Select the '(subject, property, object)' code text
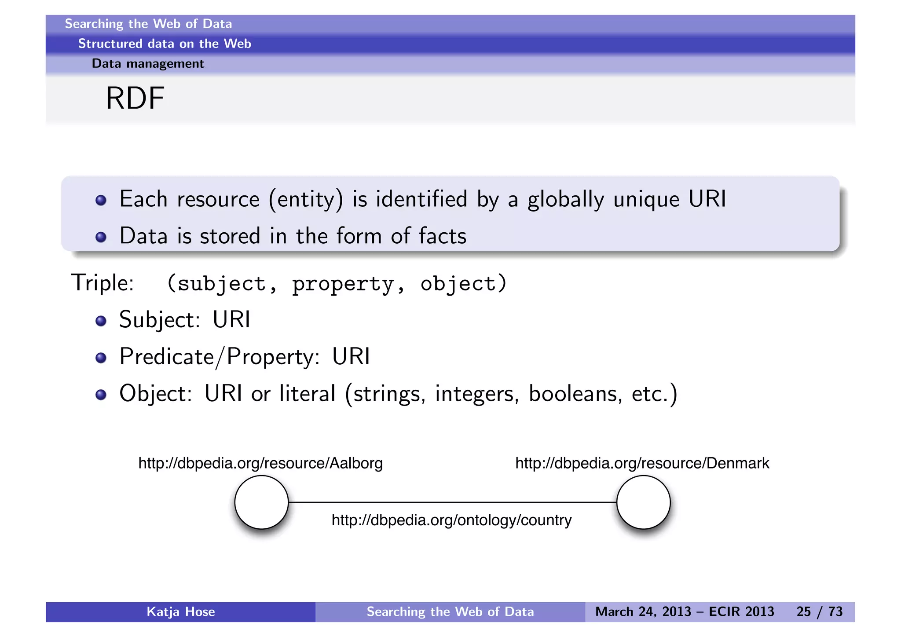Image resolution: width=901 pixels, height=637 pixels. 337,284
